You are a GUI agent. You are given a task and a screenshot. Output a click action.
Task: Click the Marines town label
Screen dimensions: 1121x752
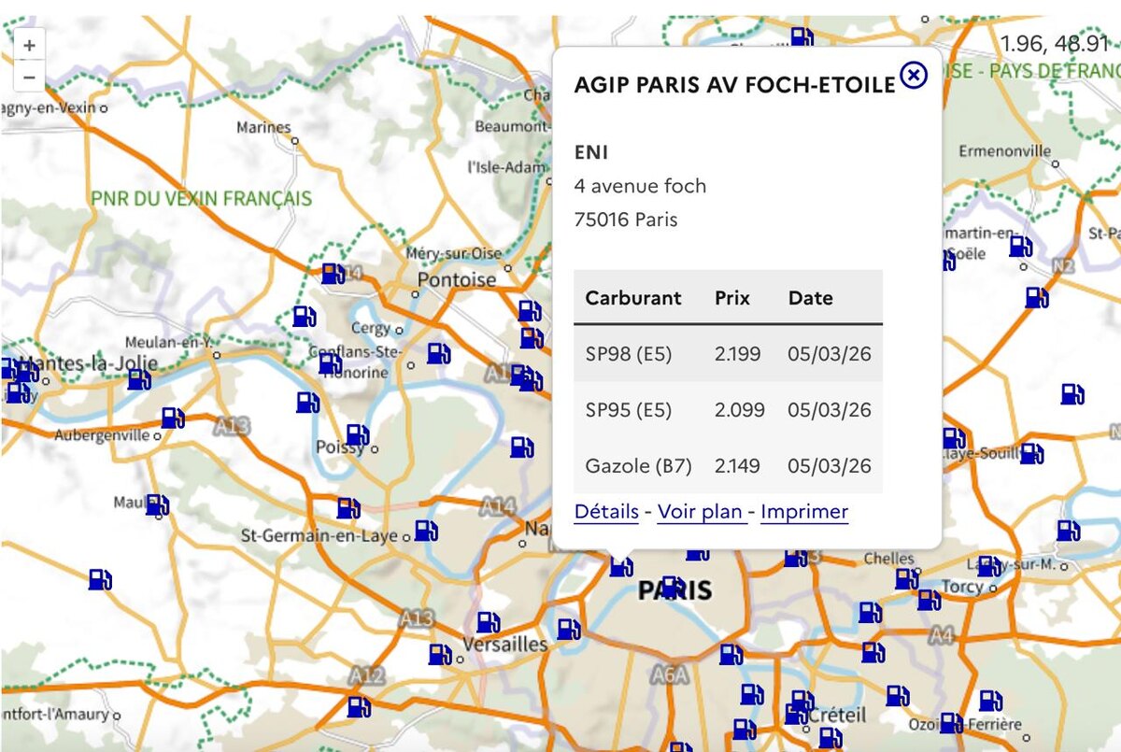[263, 127]
